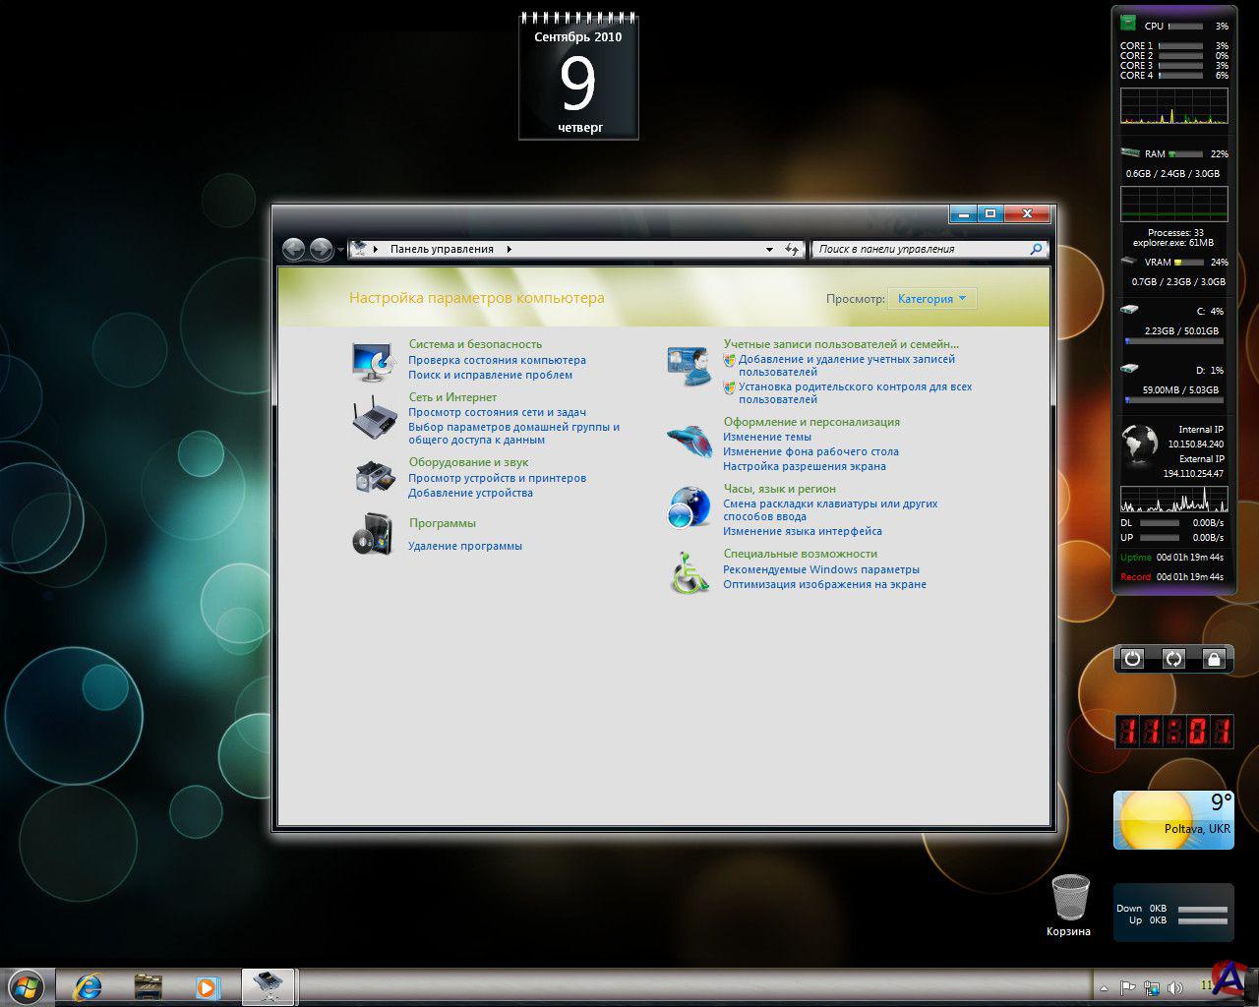The image size is (1259, 1007).
Task: Open the Hardware and Sound printer icon
Action: tap(374, 478)
